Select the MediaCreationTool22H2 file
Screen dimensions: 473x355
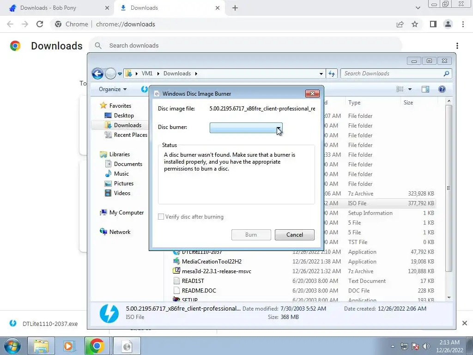point(212,262)
